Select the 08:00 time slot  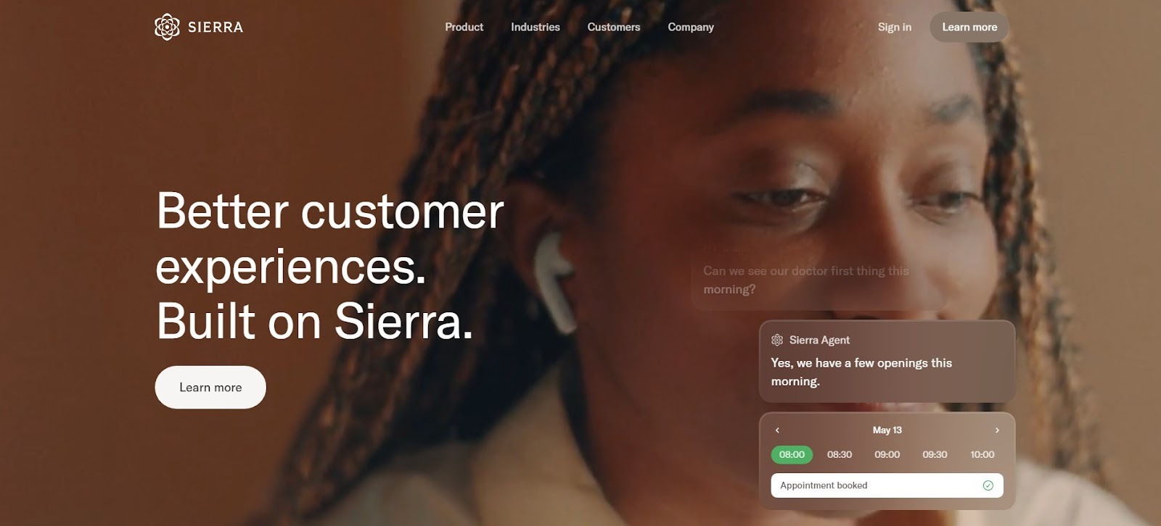pos(792,454)
